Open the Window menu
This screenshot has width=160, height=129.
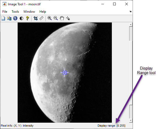[29, 12]
